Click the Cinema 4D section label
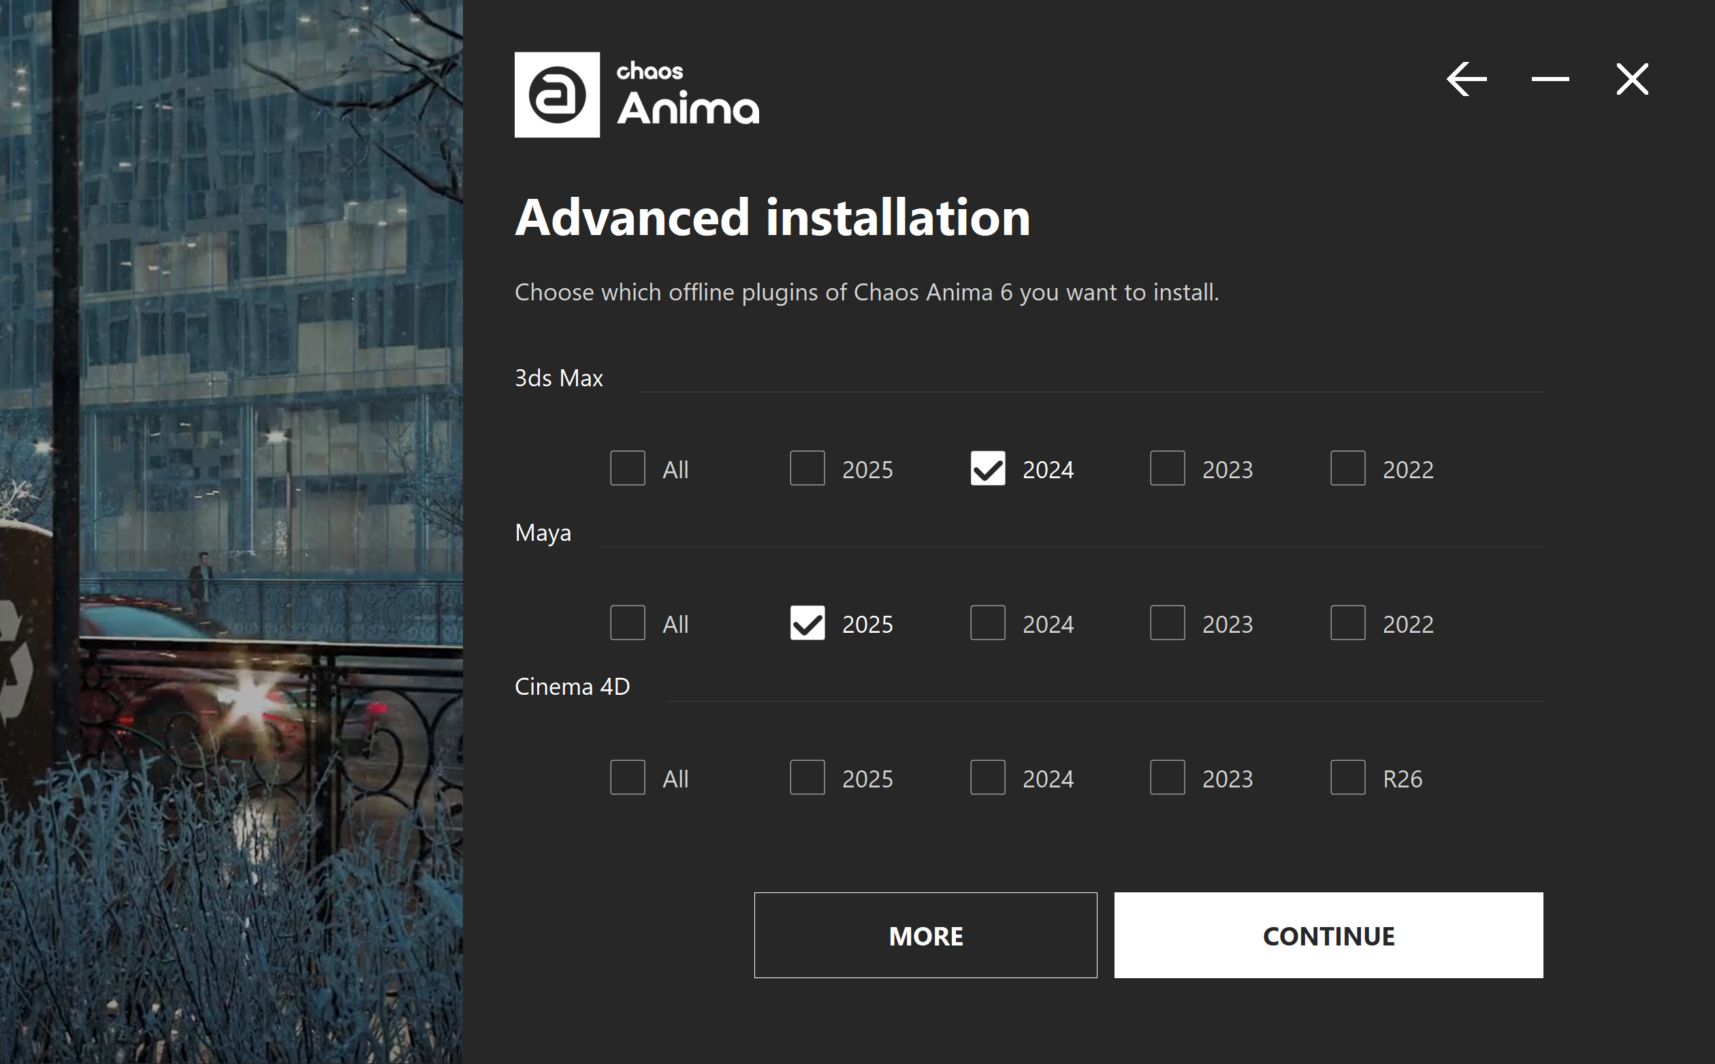 pyautogui.click(x=573, y=687)
